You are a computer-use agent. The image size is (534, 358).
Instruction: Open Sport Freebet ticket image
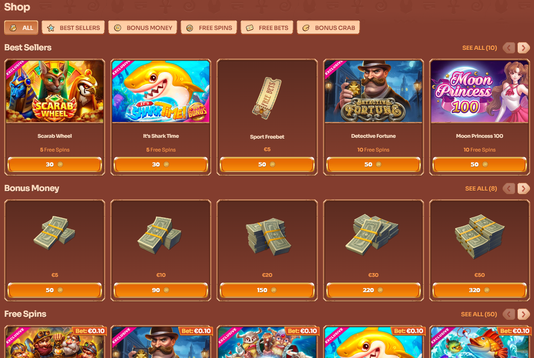pos(267,98)
